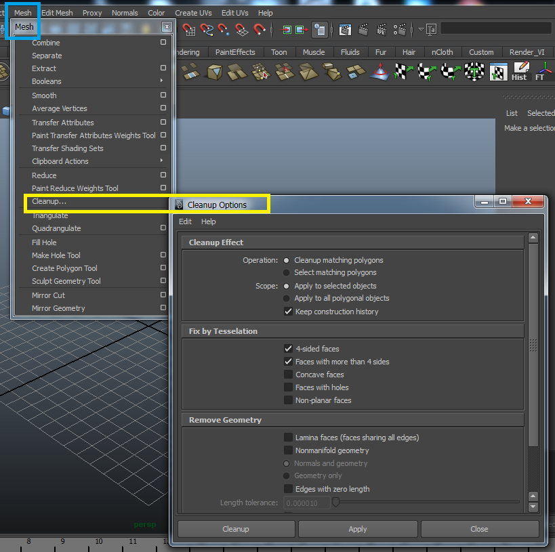Uncheck Keep construction history
The height and width of the screenshot is (552, 555).
coord(288,312)
